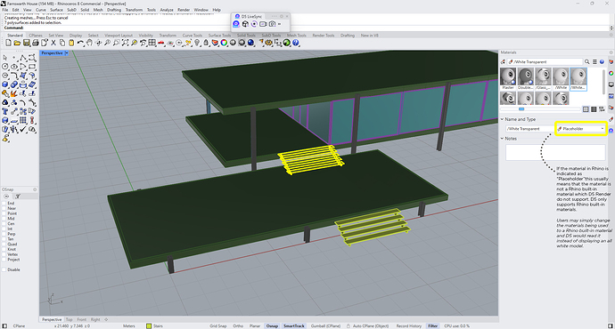
Task: Click the Save floppy disk icon
Action: click(26, 43)
